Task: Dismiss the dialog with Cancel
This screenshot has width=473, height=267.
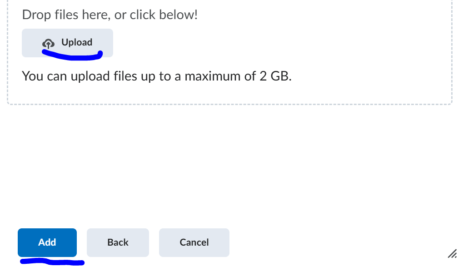Action: click(194, 242)
